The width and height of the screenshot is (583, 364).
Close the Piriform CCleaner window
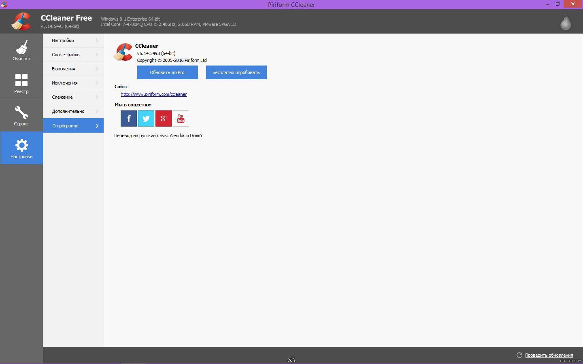[x=573, y=4]
